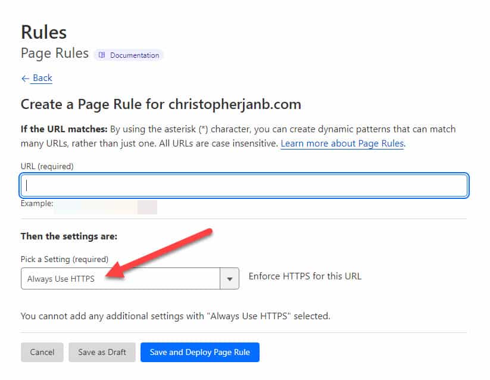Focus the URL (required) input field
The image size is (490, 380).
[x=244, y=185]
